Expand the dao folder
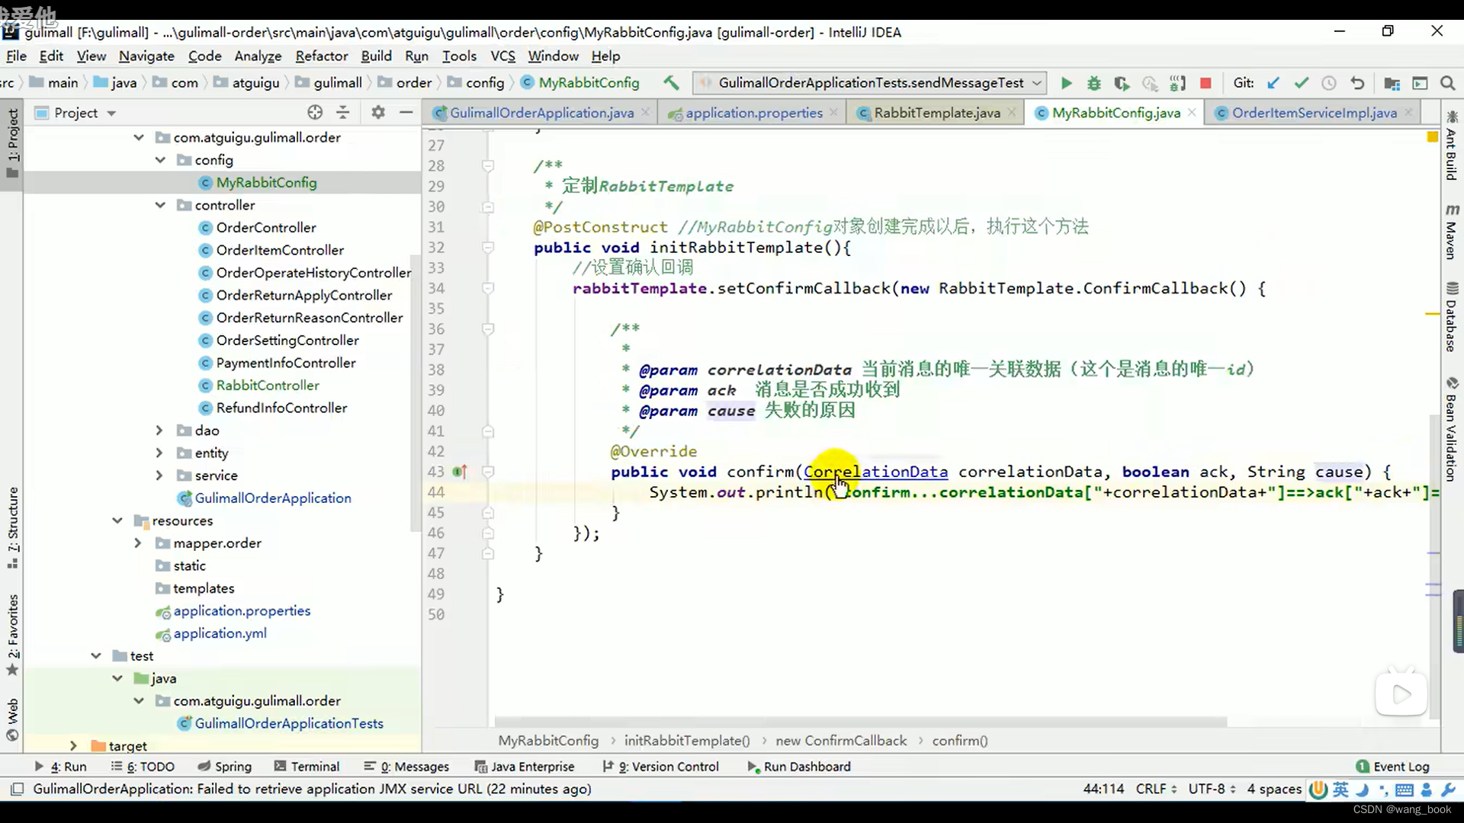This screenshot has height=823, width=1464. coord(159,431)
